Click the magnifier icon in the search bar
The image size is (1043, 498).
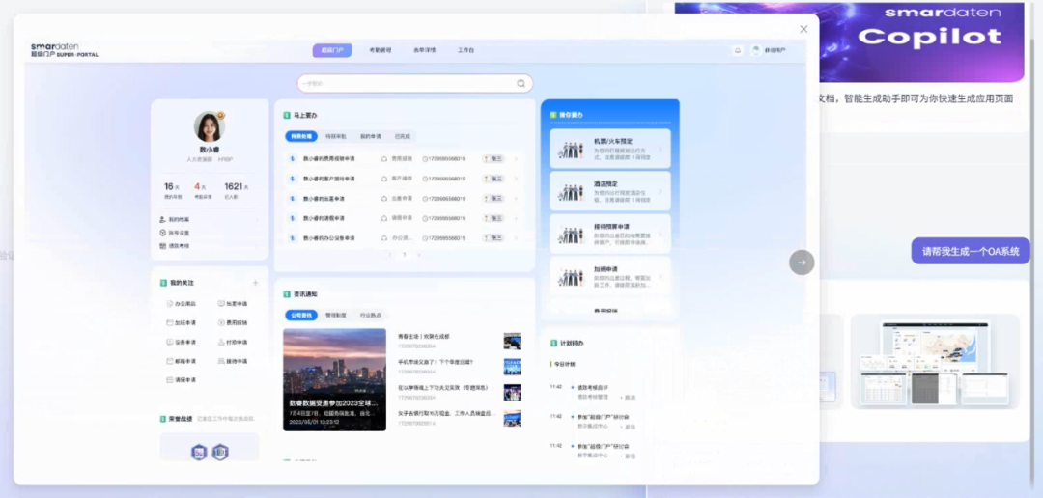coord(521,84)
